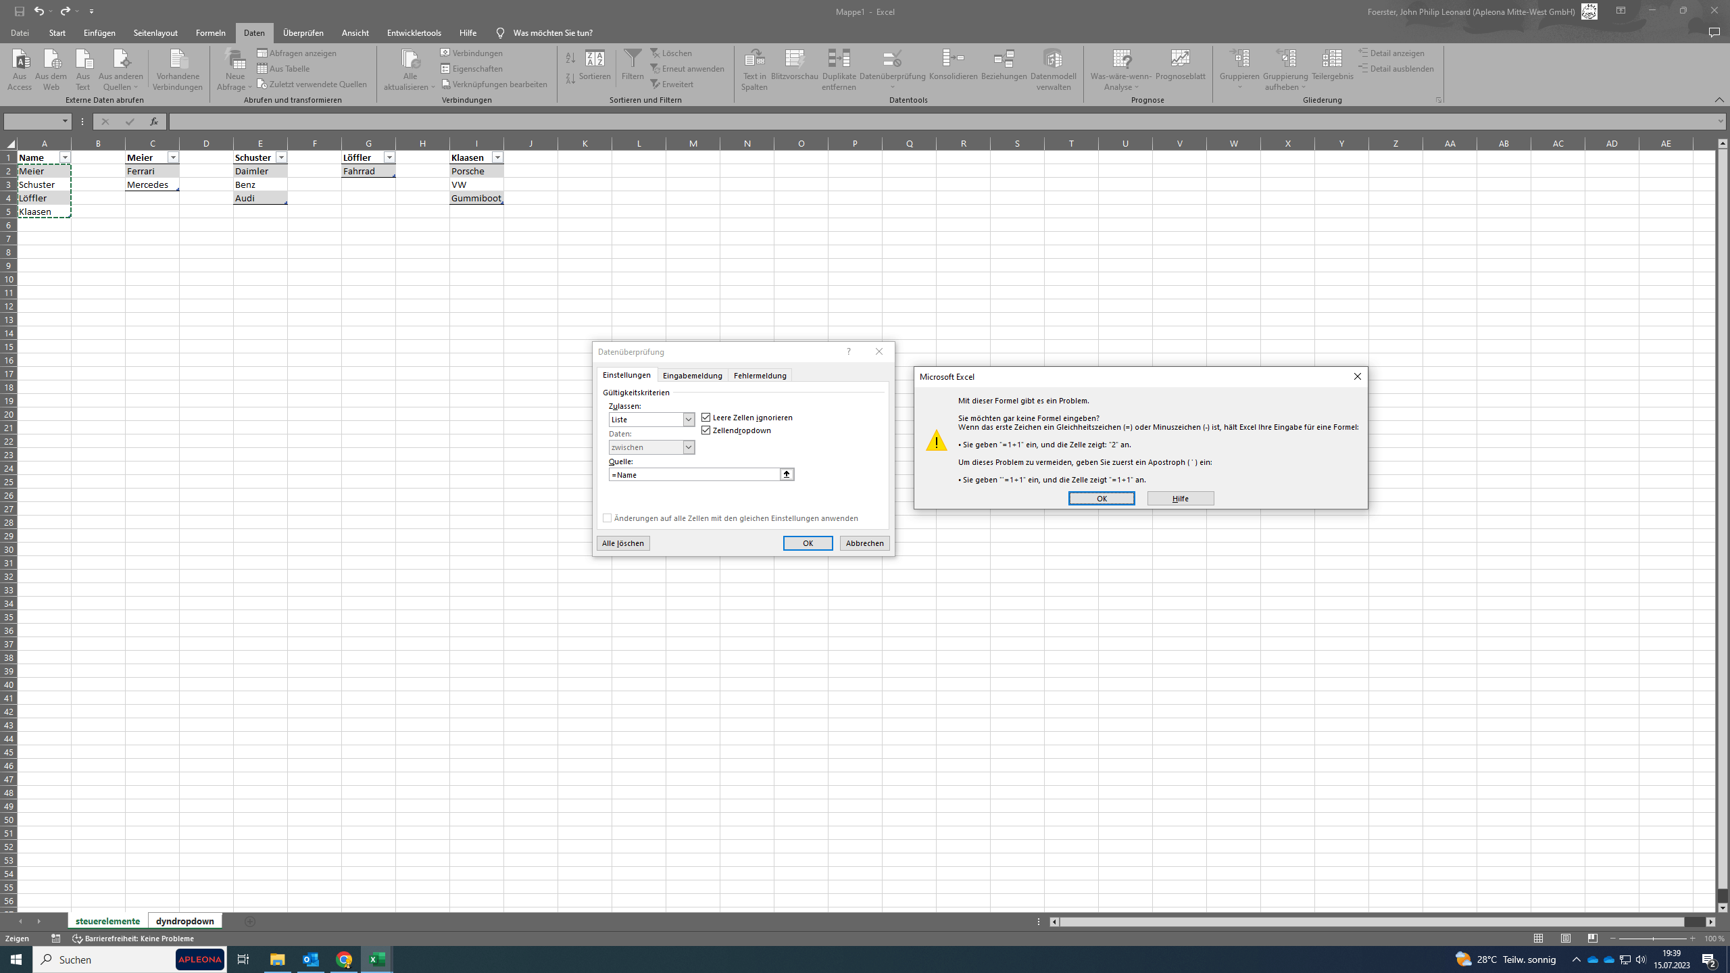Toggle Leere Zellen ignorieren checkbox

click(x=706, y=418)
